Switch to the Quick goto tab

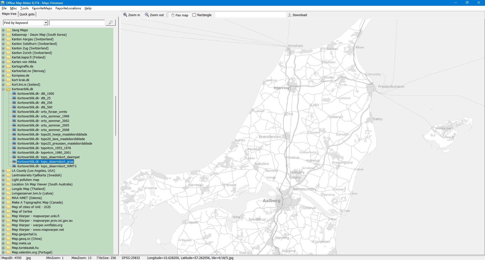tap(27, 14)
